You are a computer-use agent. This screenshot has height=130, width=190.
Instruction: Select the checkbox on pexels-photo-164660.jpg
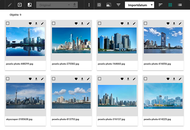coord(100,23)
